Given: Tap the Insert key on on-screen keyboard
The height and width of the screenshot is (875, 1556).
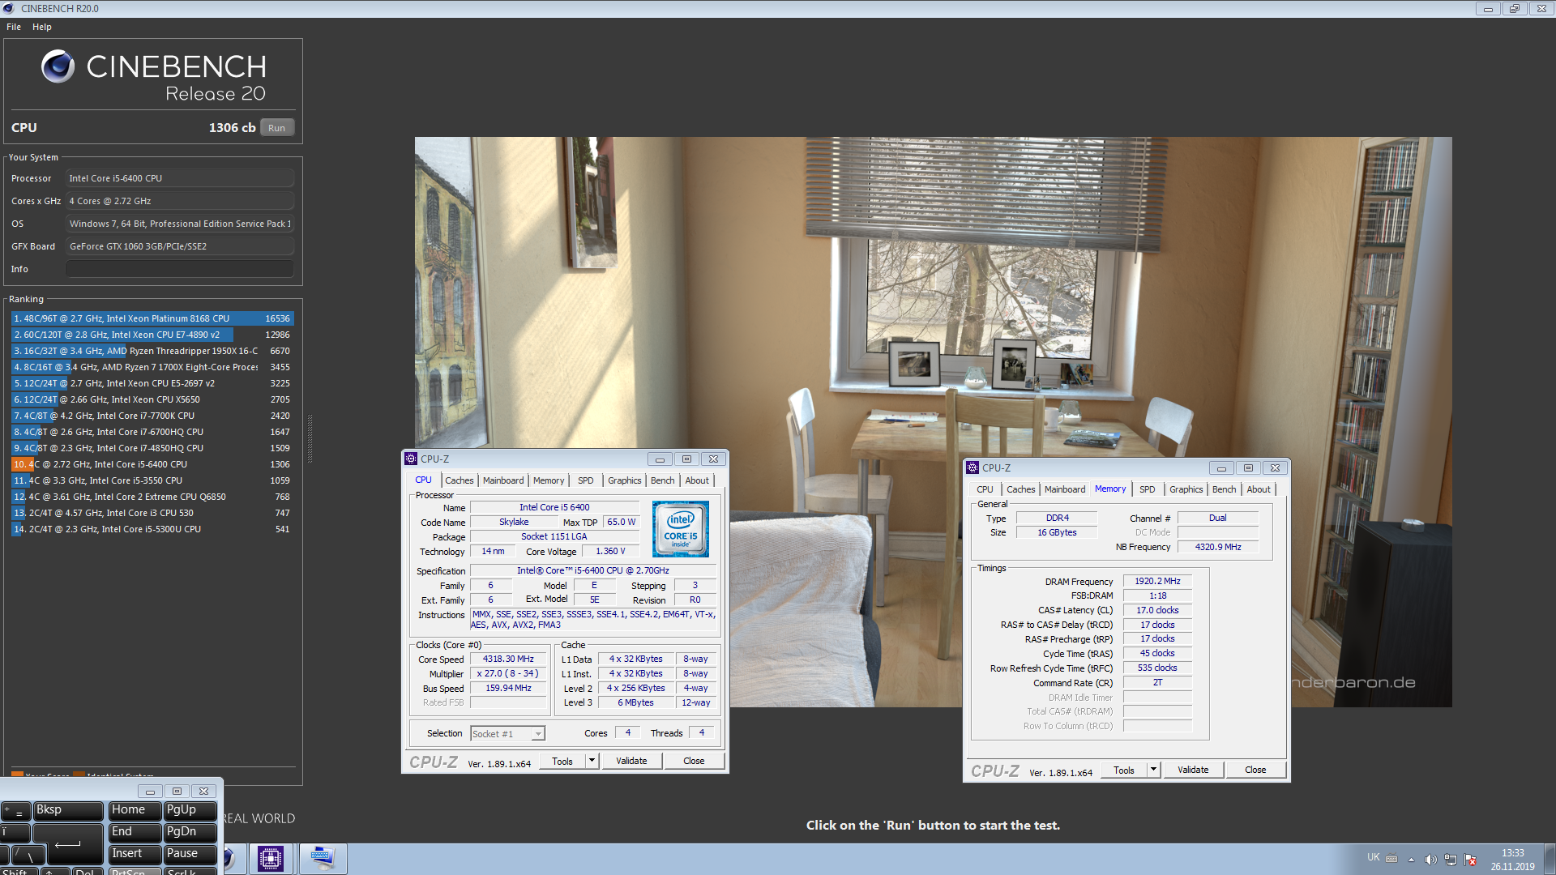Looking at the screenshot, I should click(x=134, y=854).
